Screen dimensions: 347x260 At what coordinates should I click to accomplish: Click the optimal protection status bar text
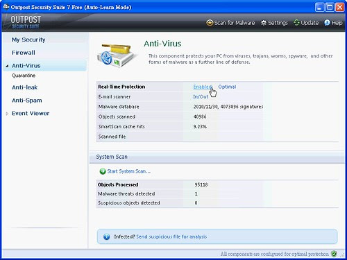point(274,254)
